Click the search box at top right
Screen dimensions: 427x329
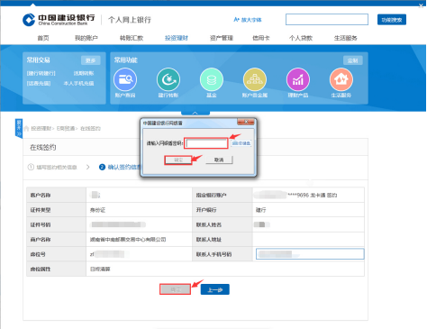[327, 20]
